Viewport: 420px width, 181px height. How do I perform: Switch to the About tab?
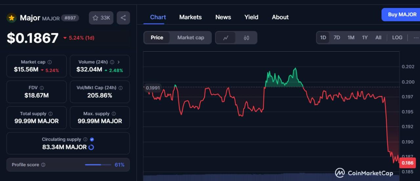tap(280, 17)
